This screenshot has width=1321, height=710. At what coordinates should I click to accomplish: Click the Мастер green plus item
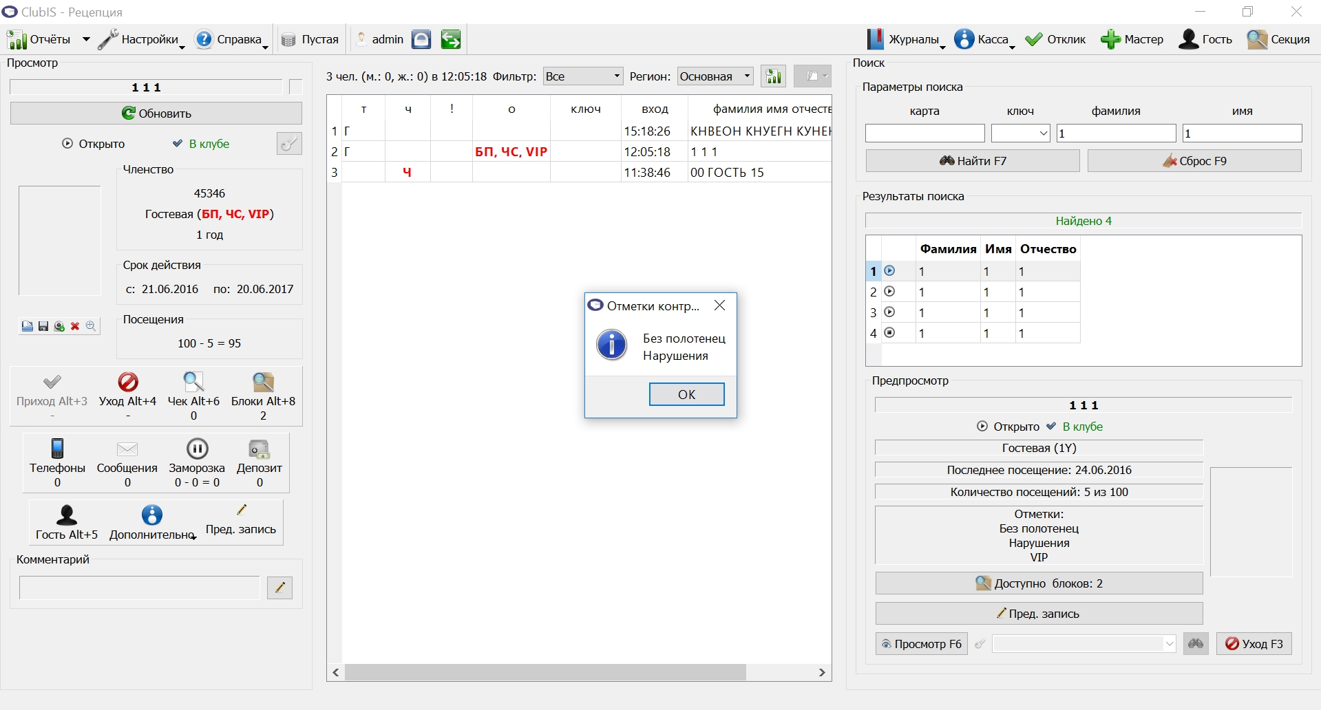coord(1132,39)
